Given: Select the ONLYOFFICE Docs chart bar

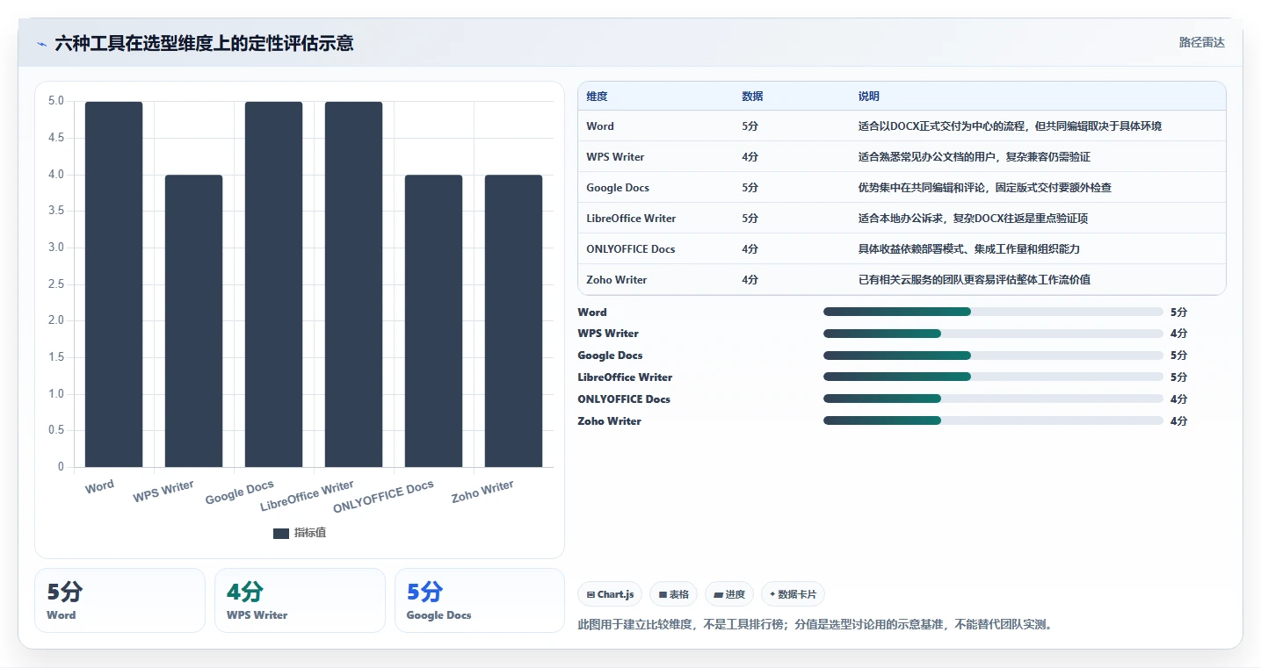Looking at the screenshot, I should pos(433,321).
